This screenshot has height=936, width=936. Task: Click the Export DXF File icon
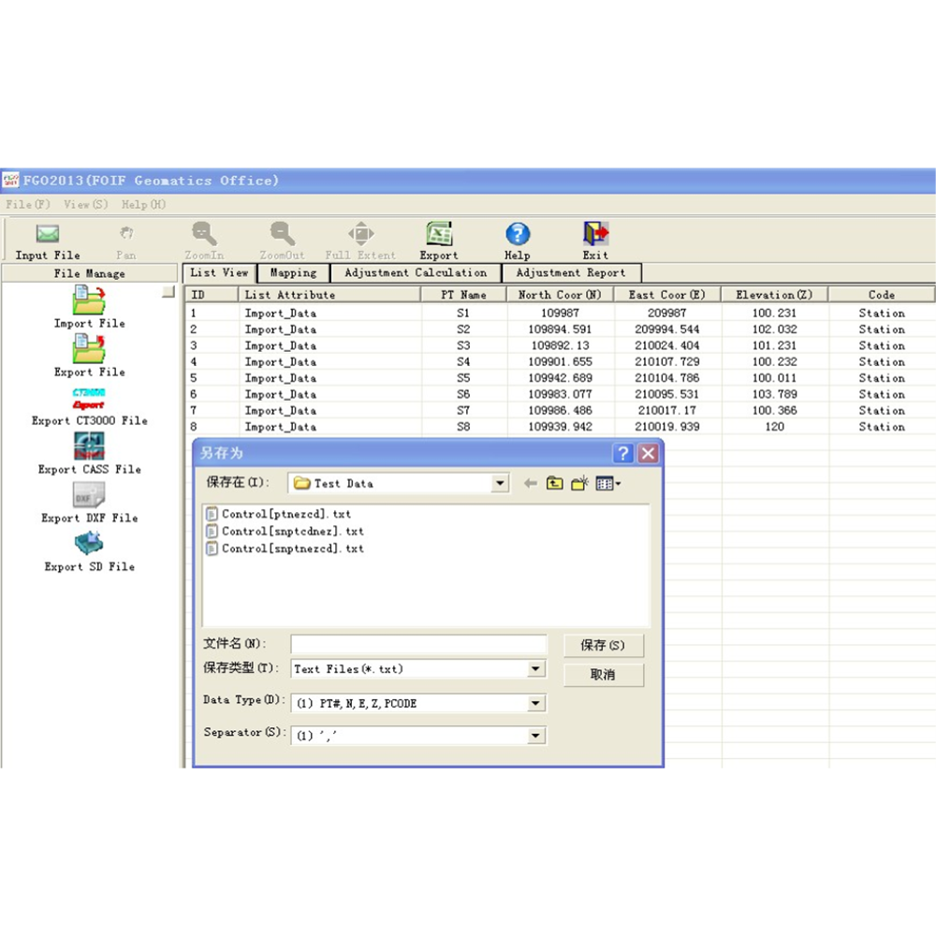89,496
